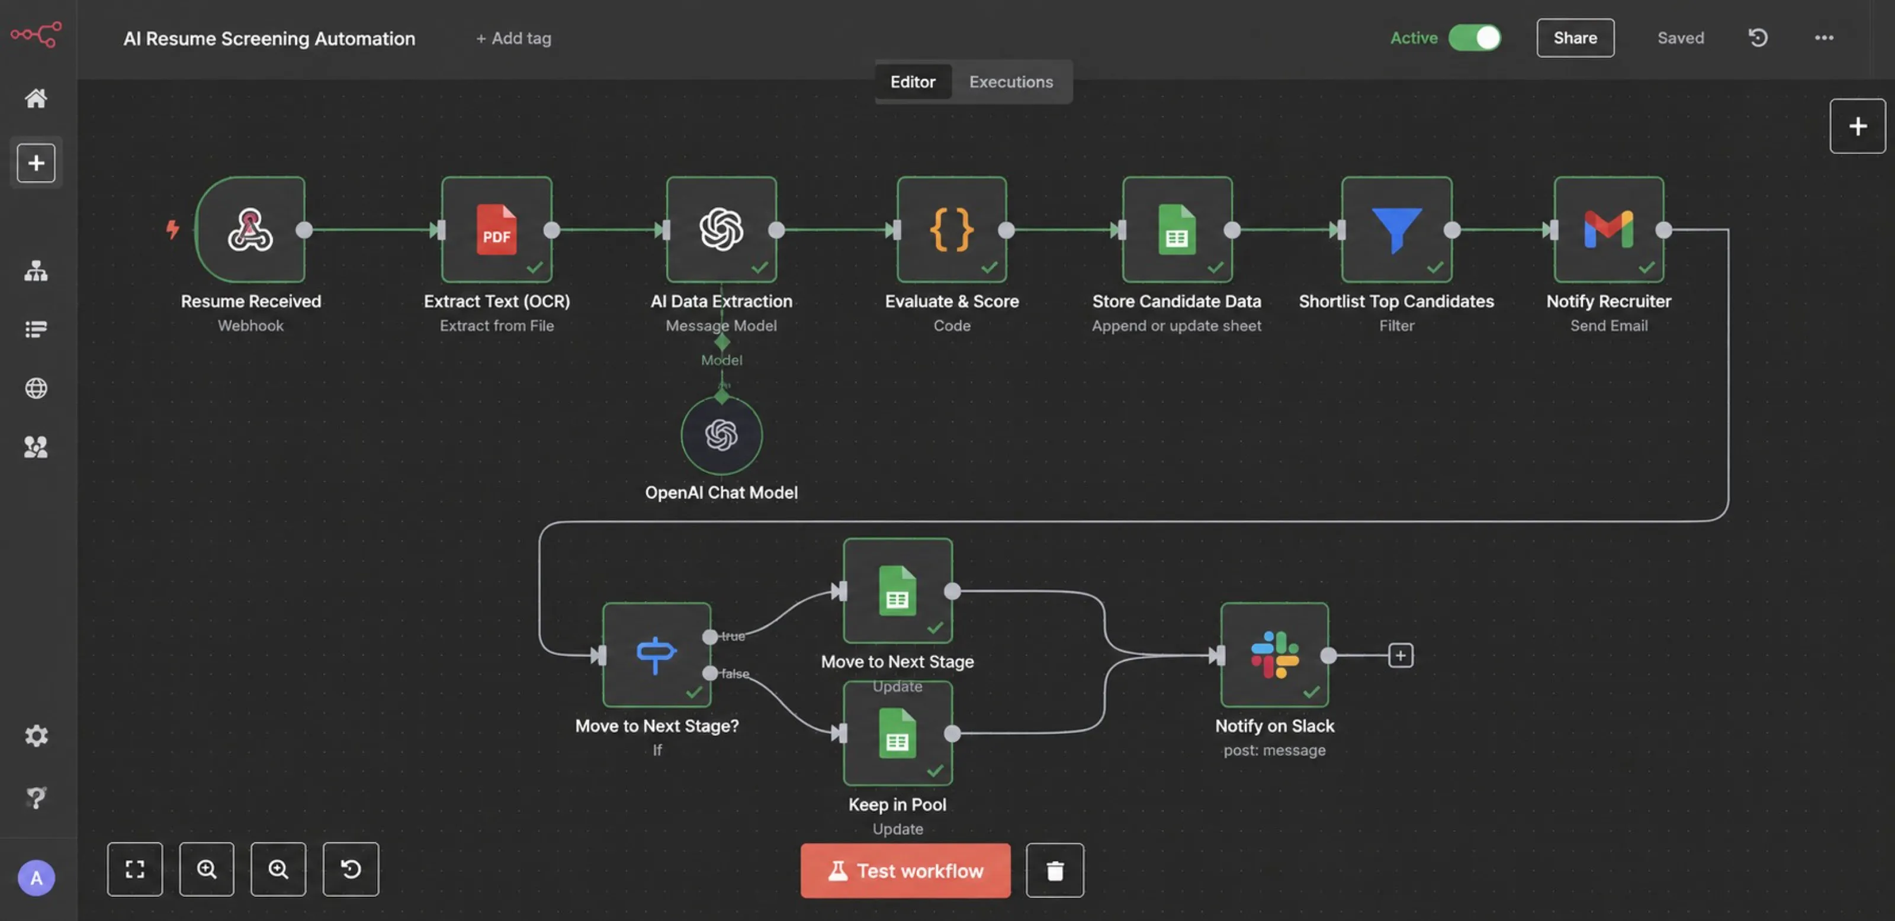The image size is (1895, 921).
Task: Go to Home in the sidebar
Action: (36, 98)
